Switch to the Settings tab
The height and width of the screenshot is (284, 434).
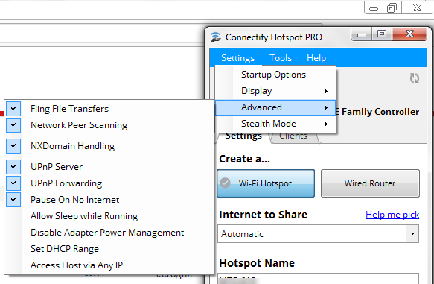(x=243, y=137)
